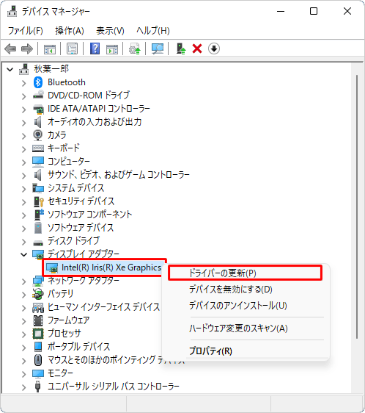Collapse the root node 秋葉一郎
Image resolution: width=365 pixels, height=413 pixels.
click(x=10, y=70)
